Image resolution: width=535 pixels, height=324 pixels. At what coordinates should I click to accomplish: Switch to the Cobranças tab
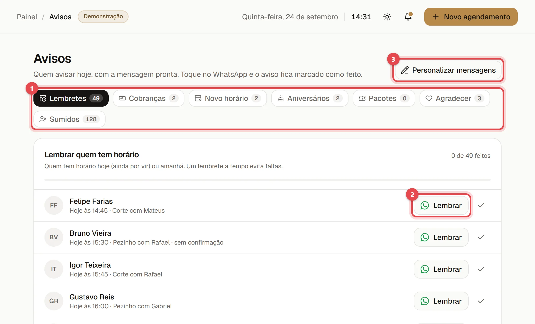(149, 98)
